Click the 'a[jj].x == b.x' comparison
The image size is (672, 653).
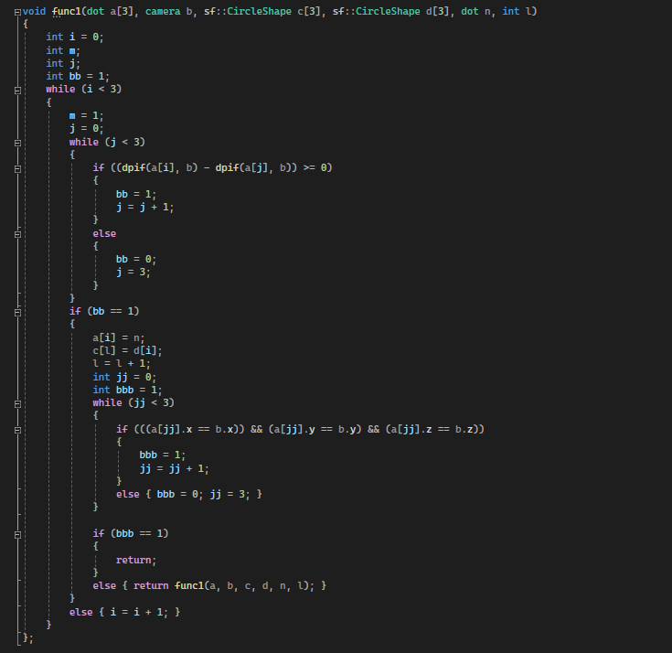pos(192,429)
